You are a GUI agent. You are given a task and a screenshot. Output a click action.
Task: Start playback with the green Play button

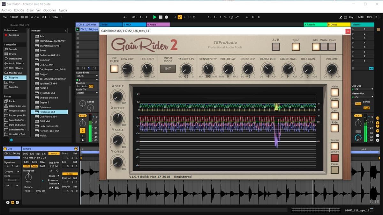point(155,17)
